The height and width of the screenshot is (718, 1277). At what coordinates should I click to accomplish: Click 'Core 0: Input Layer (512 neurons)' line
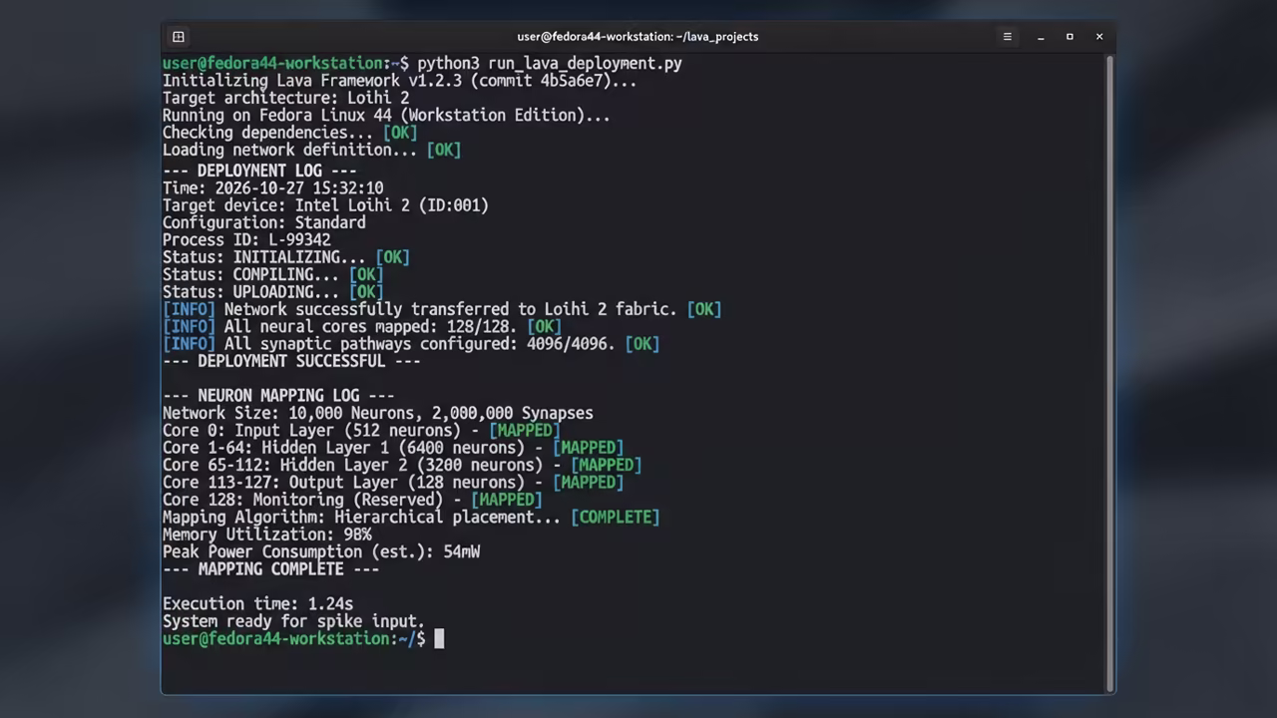(361, 431)
